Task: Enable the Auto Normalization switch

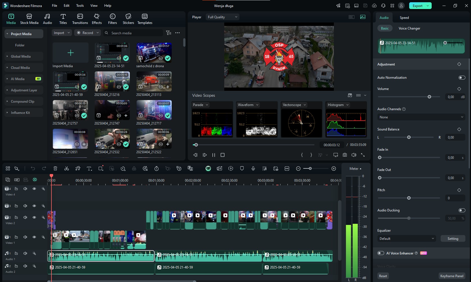Action: (462, 78)
